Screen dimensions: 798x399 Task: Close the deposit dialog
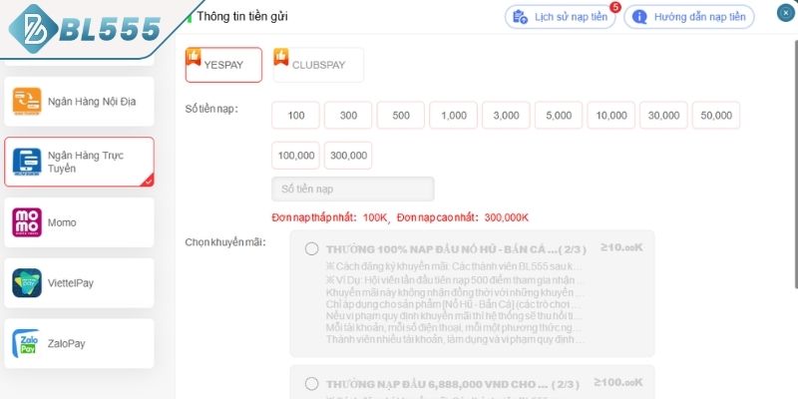(786, 12)
